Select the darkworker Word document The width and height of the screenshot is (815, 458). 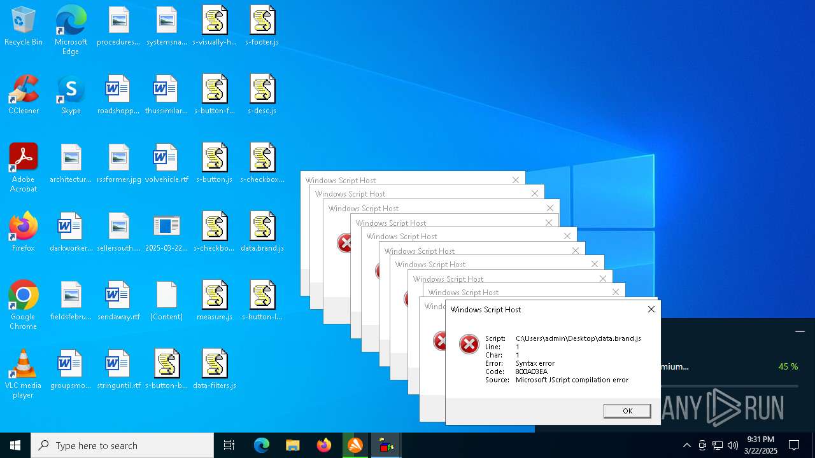[x=71, y=232]
